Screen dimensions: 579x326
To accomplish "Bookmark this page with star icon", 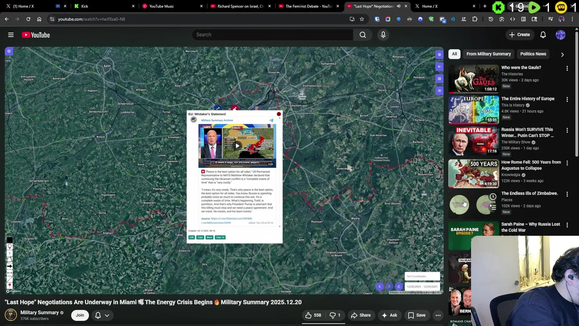I will tap(361, 19).
